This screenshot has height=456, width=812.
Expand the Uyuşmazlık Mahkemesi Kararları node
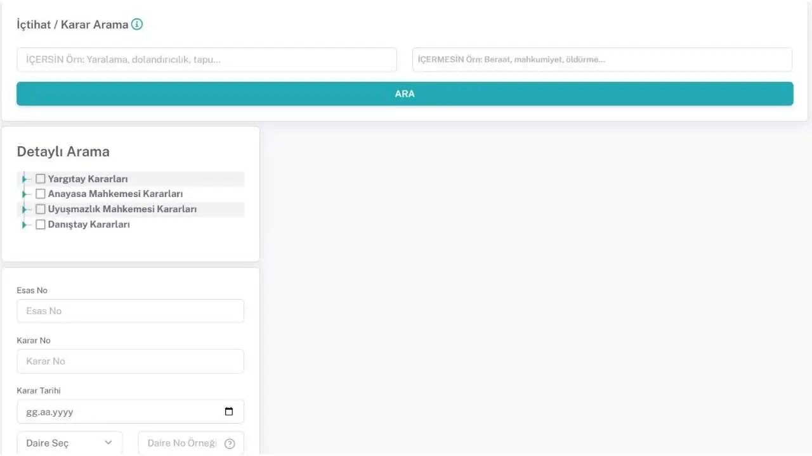24,209
